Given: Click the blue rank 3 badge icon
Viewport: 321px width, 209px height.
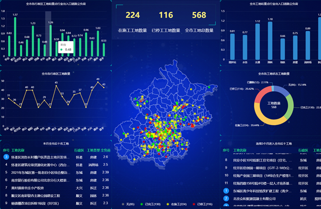Looking at the screenshot, I should tap(6, 157).
